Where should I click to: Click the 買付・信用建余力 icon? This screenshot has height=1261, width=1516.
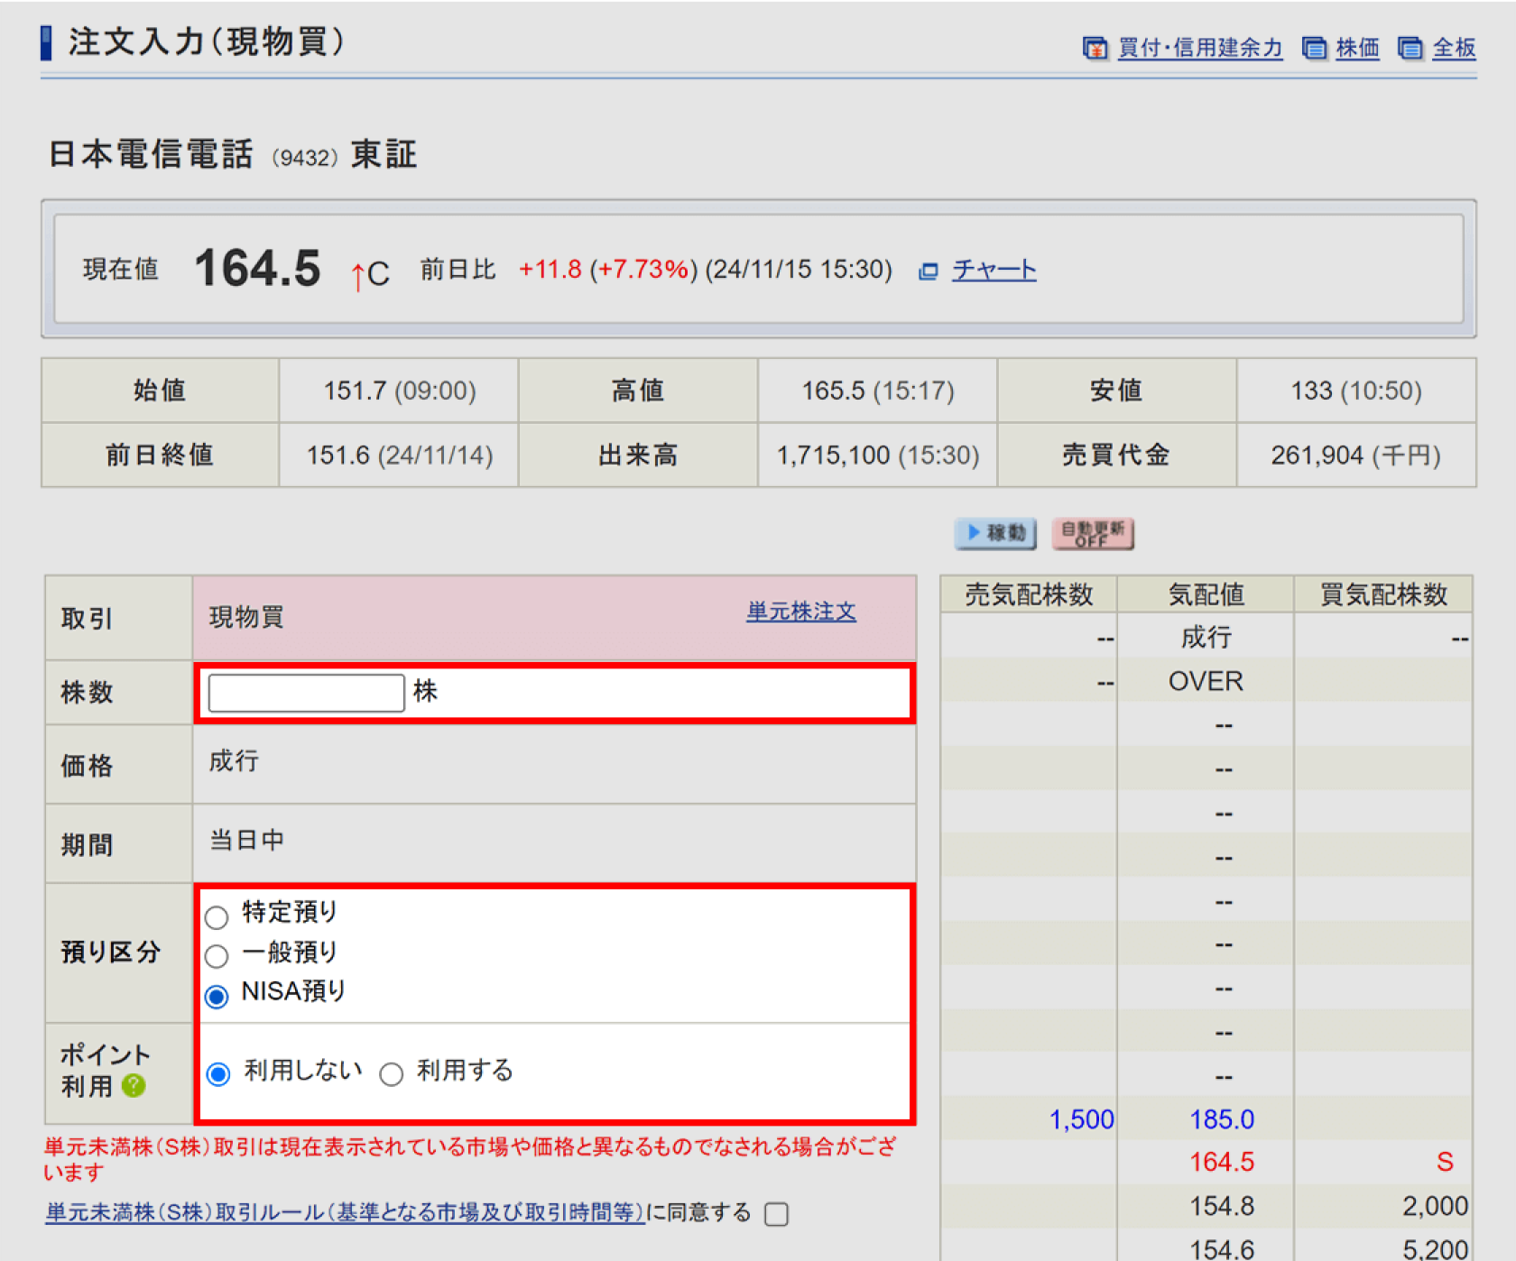[x=1095, y=49]
